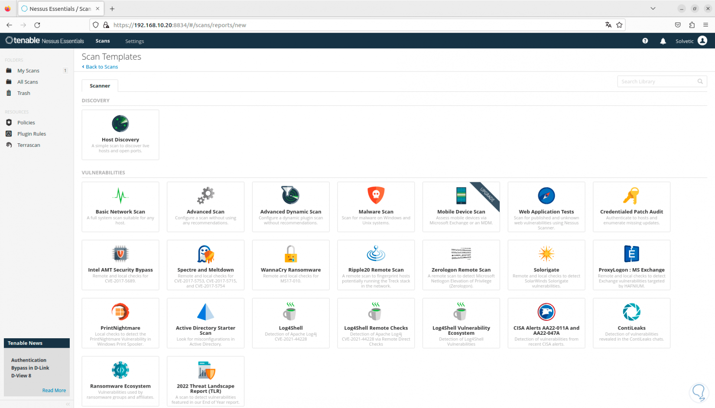Click the Mobile Device Scan phone icon
This screenshot has width=715, height=408.
point(461,196)
